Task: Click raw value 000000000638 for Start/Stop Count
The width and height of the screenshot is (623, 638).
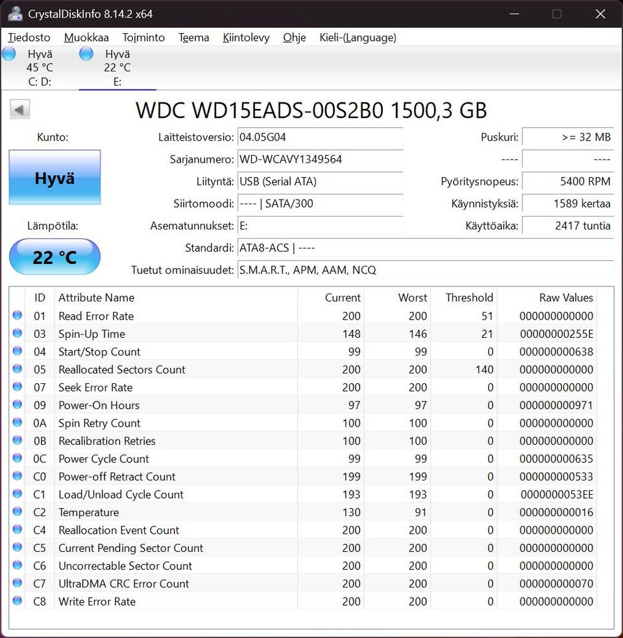Action: pyautogui.click(x=556, y=352)
